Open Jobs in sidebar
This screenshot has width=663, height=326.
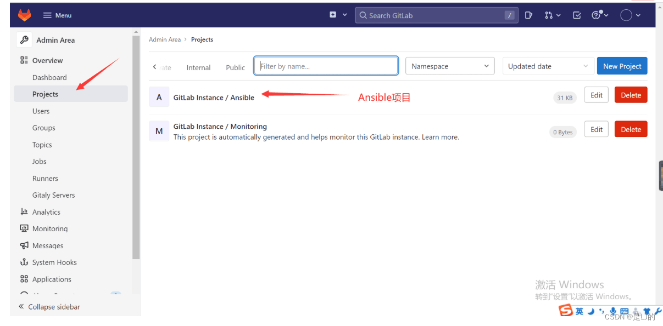tap(40, 162)
